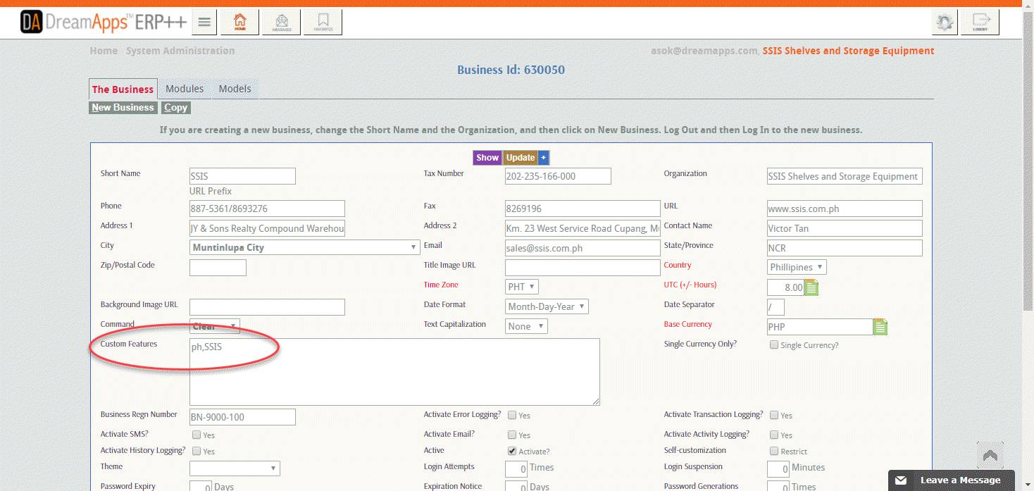Click the Update button

click(x=521, y=158)
